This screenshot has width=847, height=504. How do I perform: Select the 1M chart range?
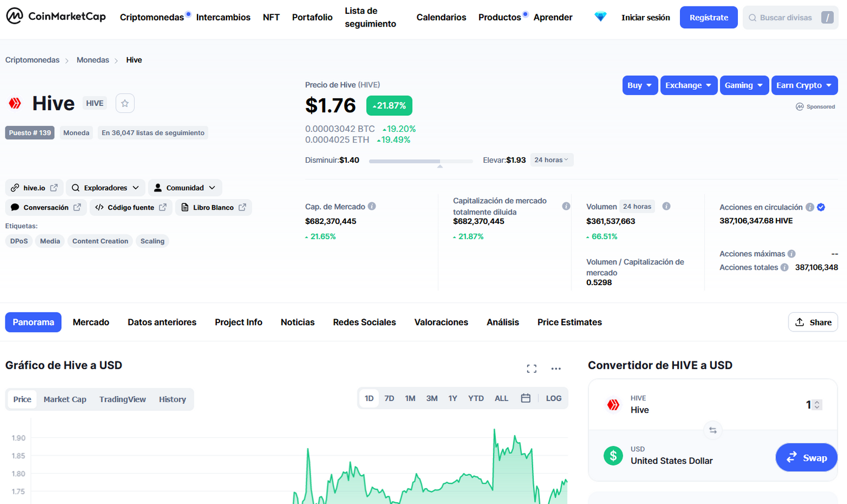coord(410,398)
